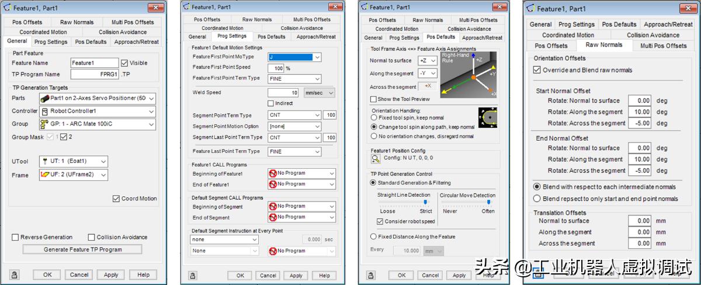
Task: Switch to Prog Settings tab in General window
Action: (x=51, y=41)
